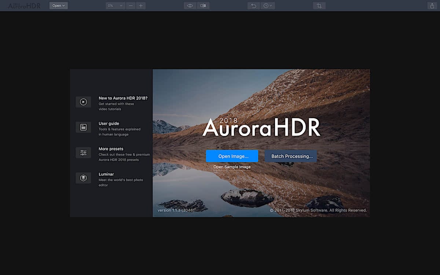Select the crop tool

coord(319,5)
